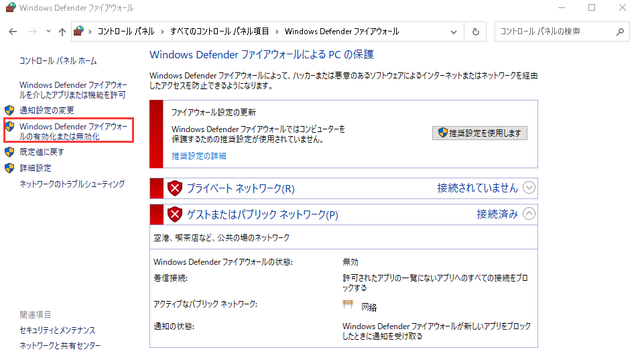Open 推奨設定の詳細 link
The image size is (636, 362).
pos(199,156)
